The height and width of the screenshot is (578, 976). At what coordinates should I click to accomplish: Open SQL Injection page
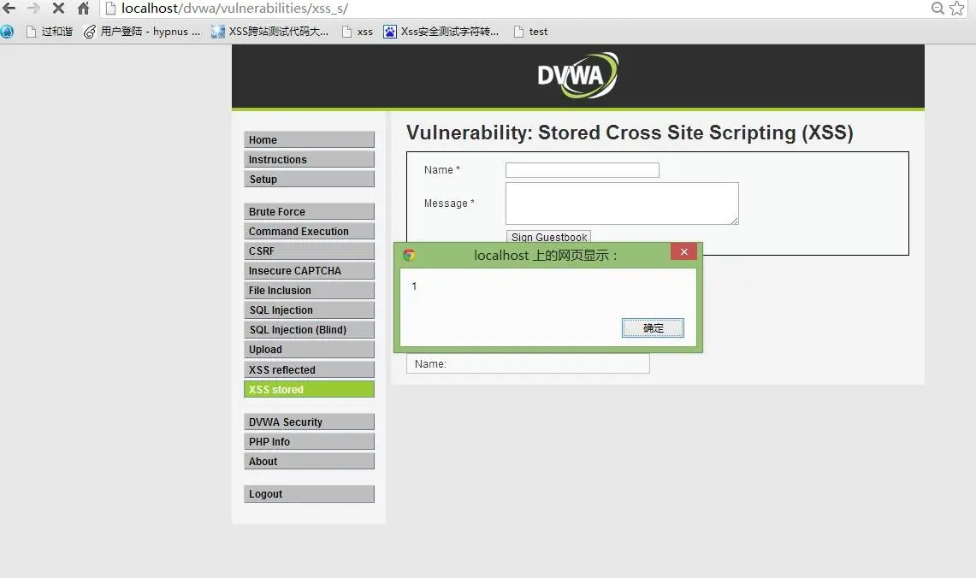point(309,310)
